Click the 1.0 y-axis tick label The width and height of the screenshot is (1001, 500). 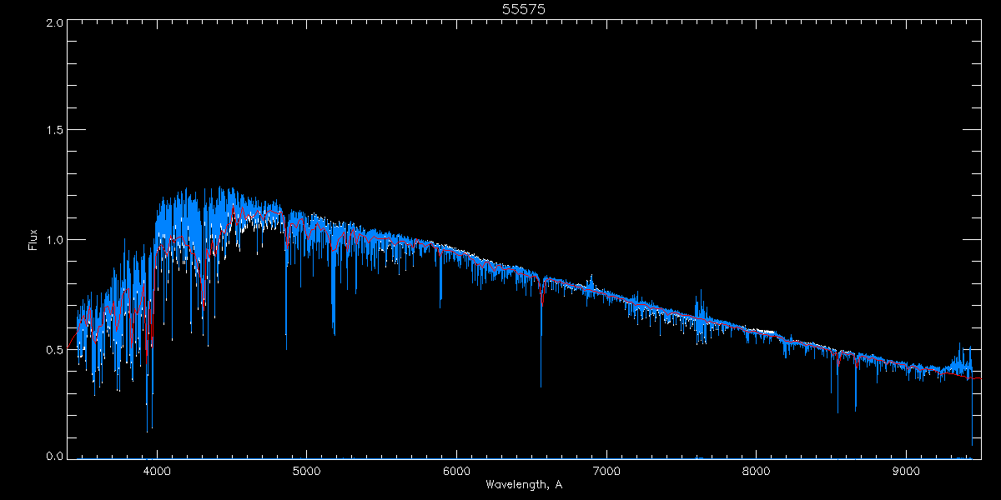(x=55, y=240)
